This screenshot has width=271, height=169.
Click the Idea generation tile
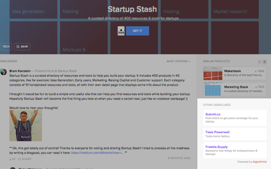coord(33,9)
